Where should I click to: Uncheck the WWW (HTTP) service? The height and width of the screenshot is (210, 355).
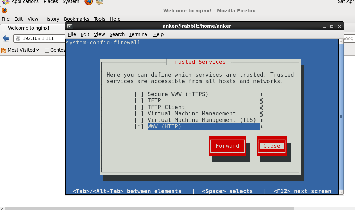pos(139,127)
